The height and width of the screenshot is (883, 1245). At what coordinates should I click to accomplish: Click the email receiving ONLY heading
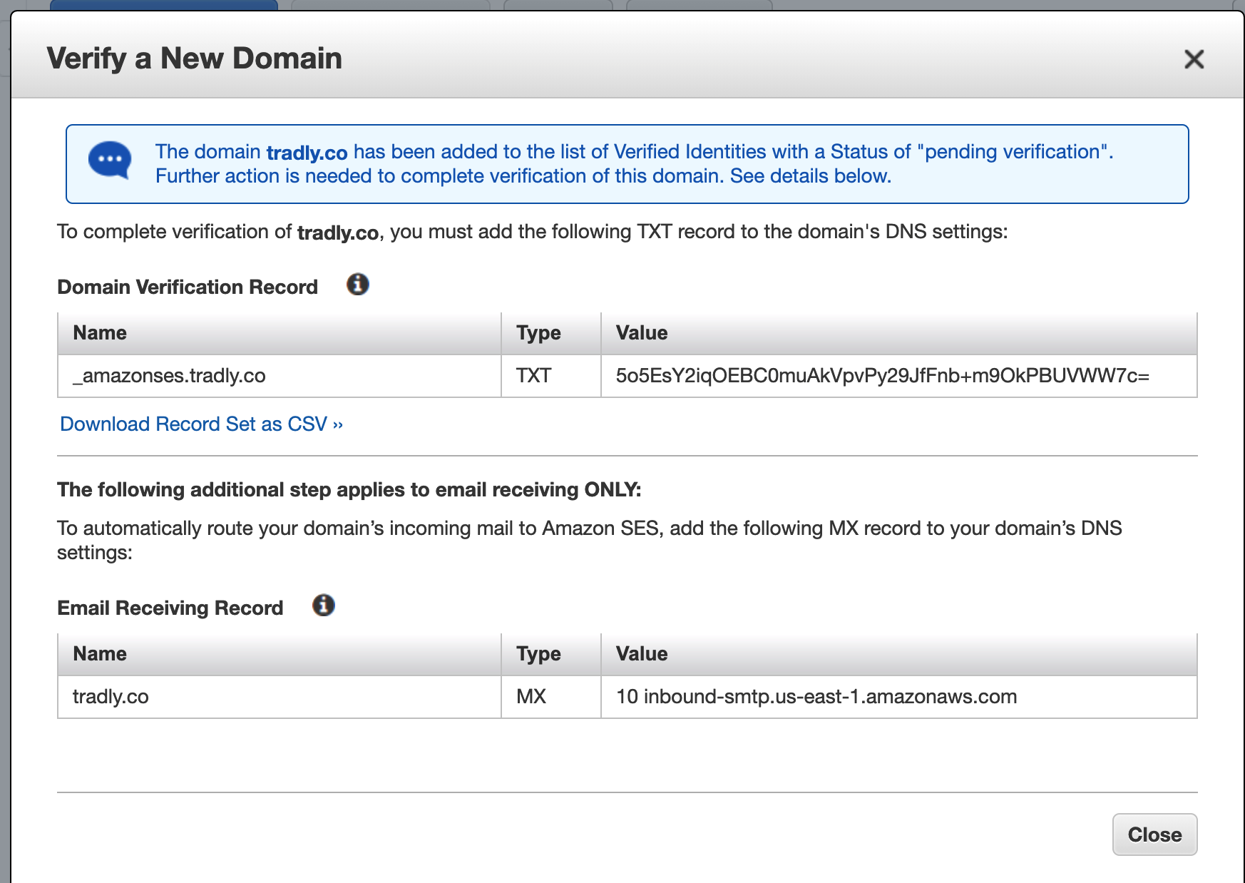tap(349, 489)
